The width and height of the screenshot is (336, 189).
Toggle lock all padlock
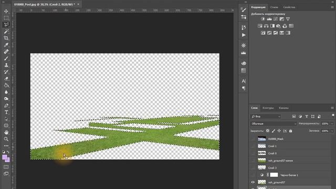click(x=290, y=131)
